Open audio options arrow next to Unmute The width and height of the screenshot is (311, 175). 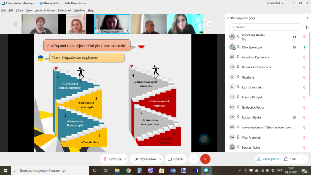tap(126, 159)
